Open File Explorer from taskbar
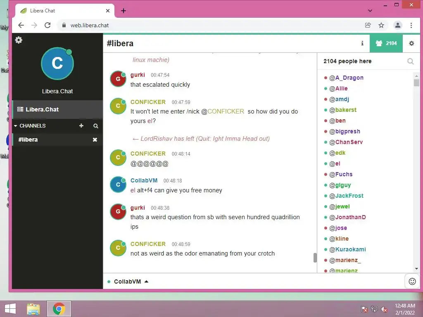 [x=33, y=309]
